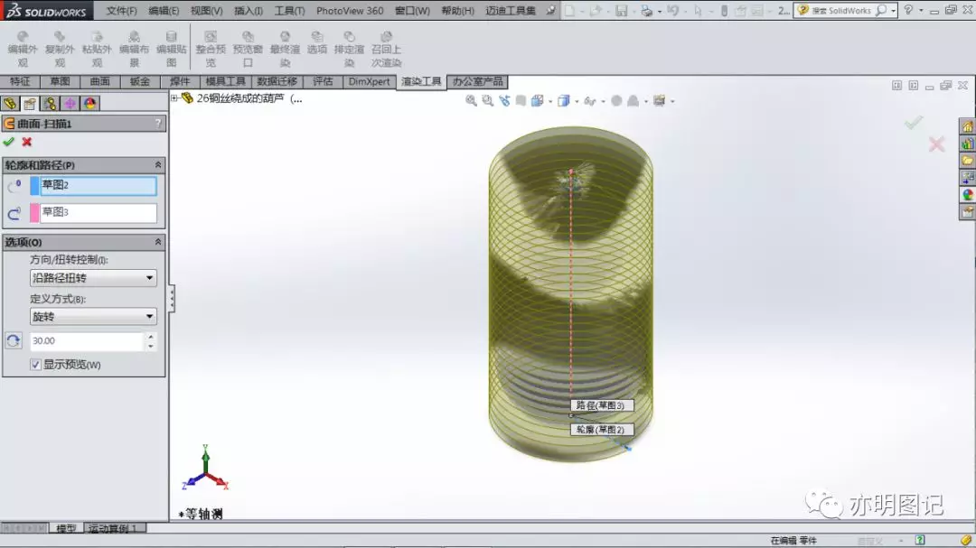Switch to the 草图 tab
The width and height of the screenshot is (976, 548).
click(60, 81)
